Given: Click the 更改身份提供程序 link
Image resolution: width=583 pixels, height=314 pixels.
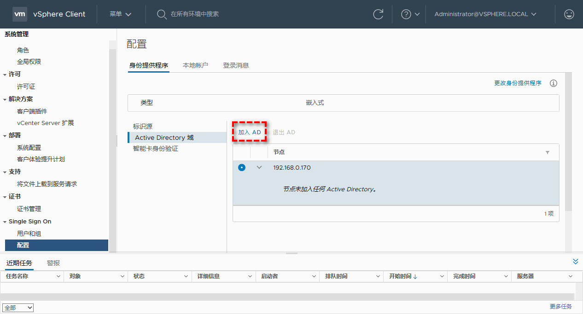Looking at the screenshot, I should (x=518, y=83).
